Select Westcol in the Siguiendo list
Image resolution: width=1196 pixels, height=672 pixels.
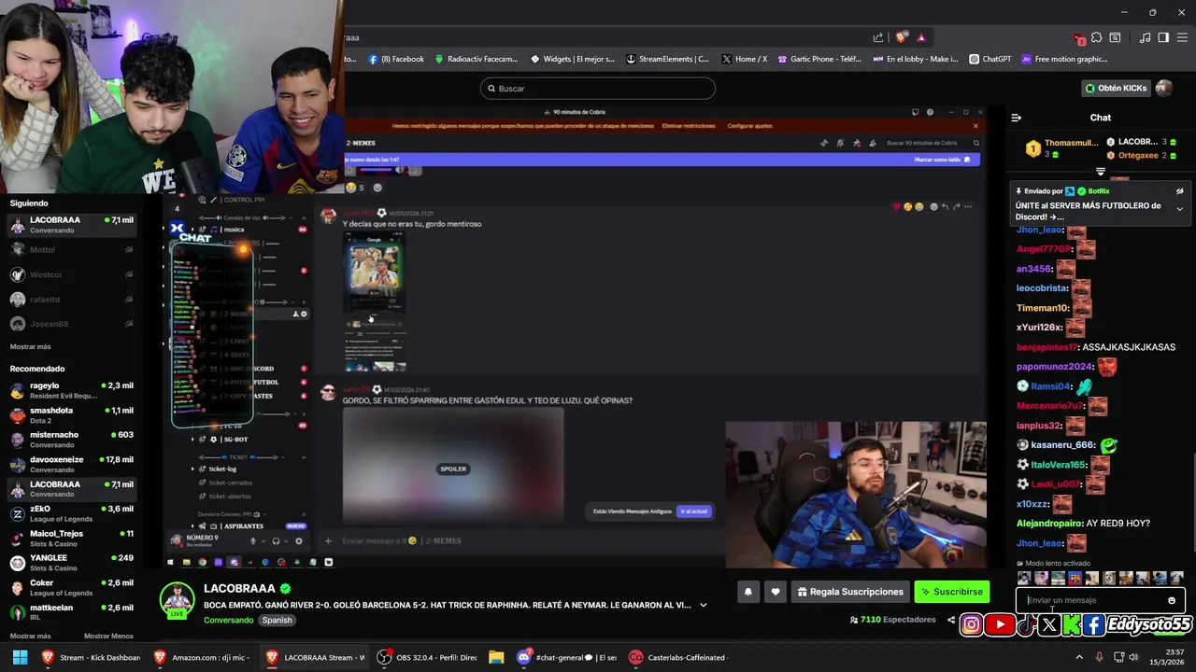coord(73,275)
